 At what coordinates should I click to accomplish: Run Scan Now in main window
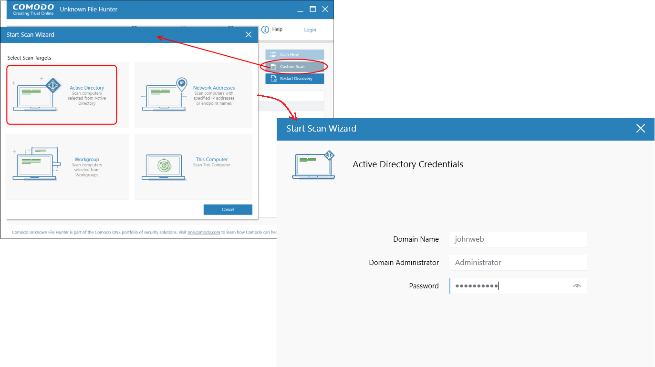(294, 55)
